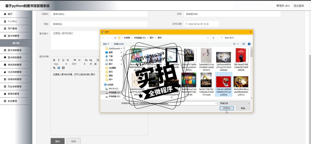This screenshot has height=144, width=311.
Task: Toggle the preview pane icon in the file dialog
Action: 243,44
